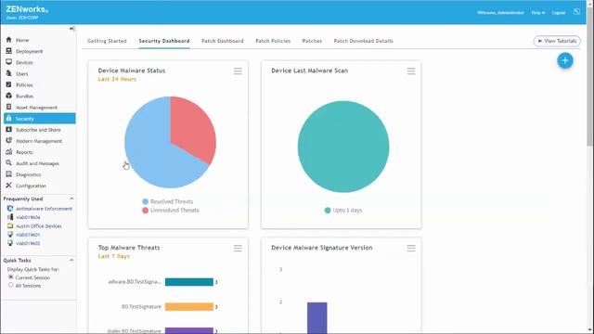Image resolution: width=594 pixels, height=334 pixels.
Task: Select the Asset Management icon
Action: [x=8, y=108]
